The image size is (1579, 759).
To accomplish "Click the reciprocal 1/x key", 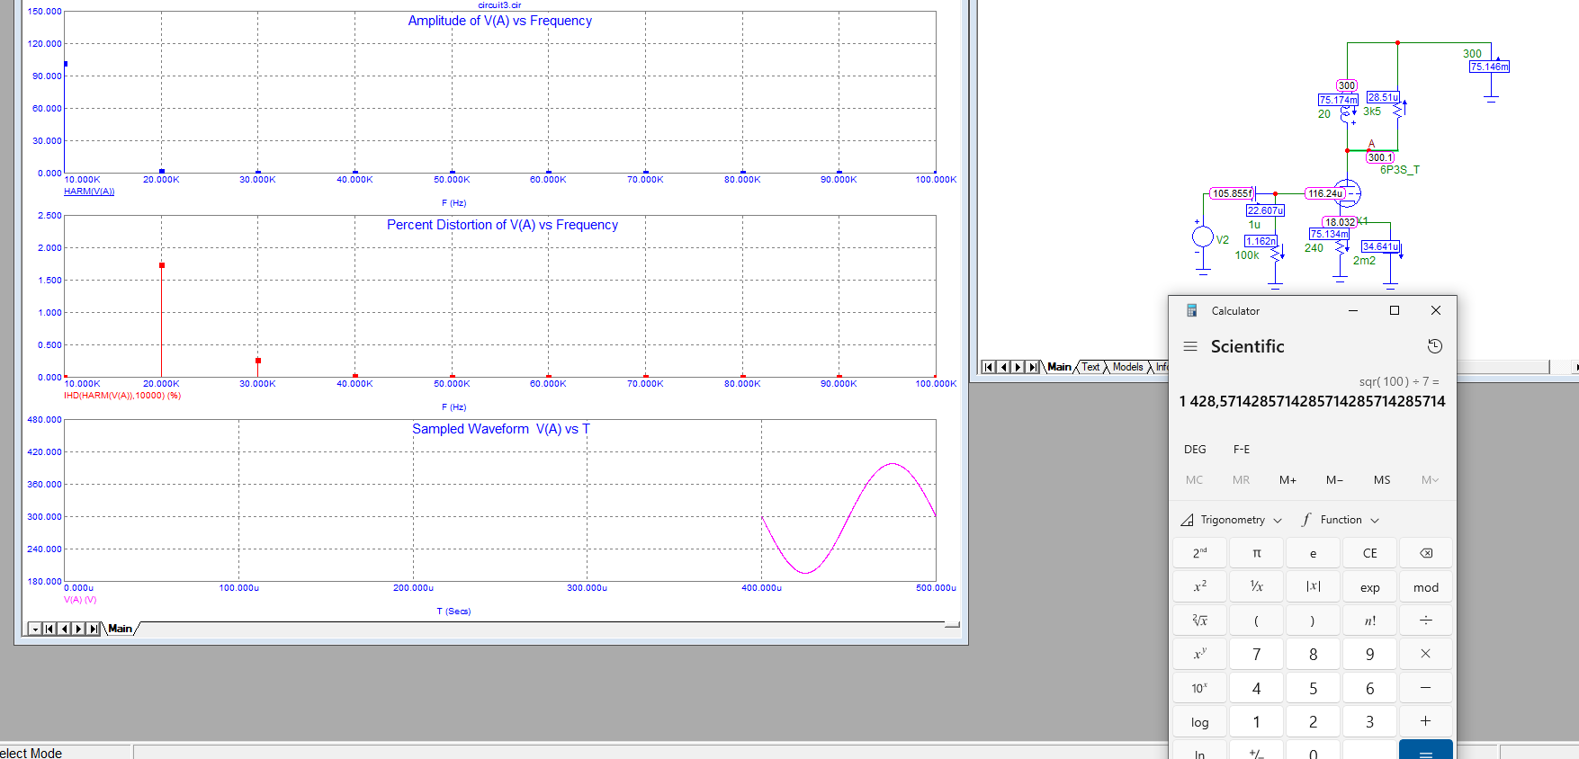I will 1257,587.
